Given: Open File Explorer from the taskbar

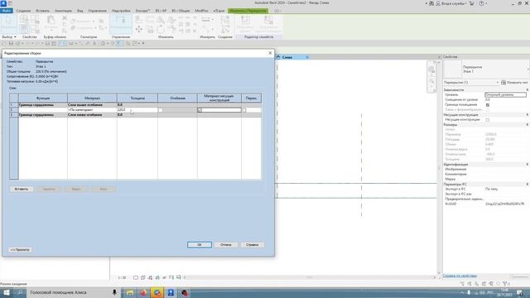Looking at the screenshot, I should (130, 292).
